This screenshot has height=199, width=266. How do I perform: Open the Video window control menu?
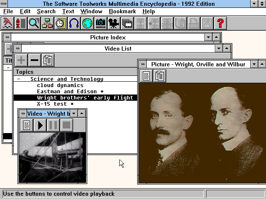pos(23,114)
